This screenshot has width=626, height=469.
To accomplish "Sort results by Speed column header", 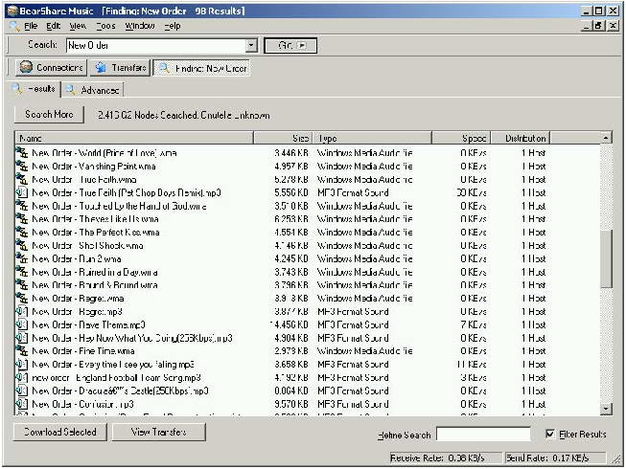I will (461, 138).
